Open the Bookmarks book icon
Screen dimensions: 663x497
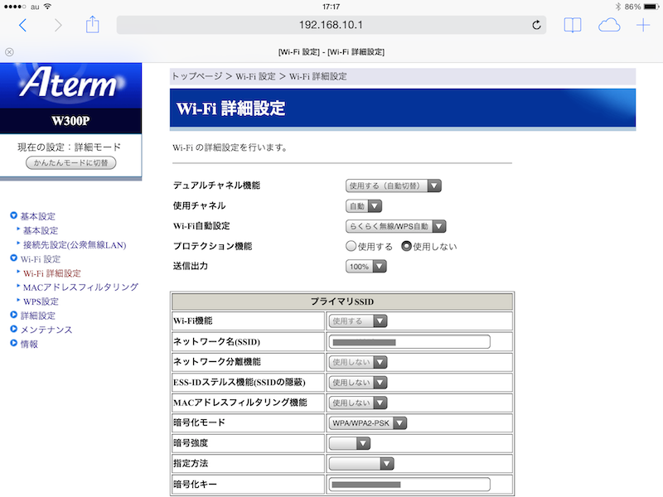point(573,26)
